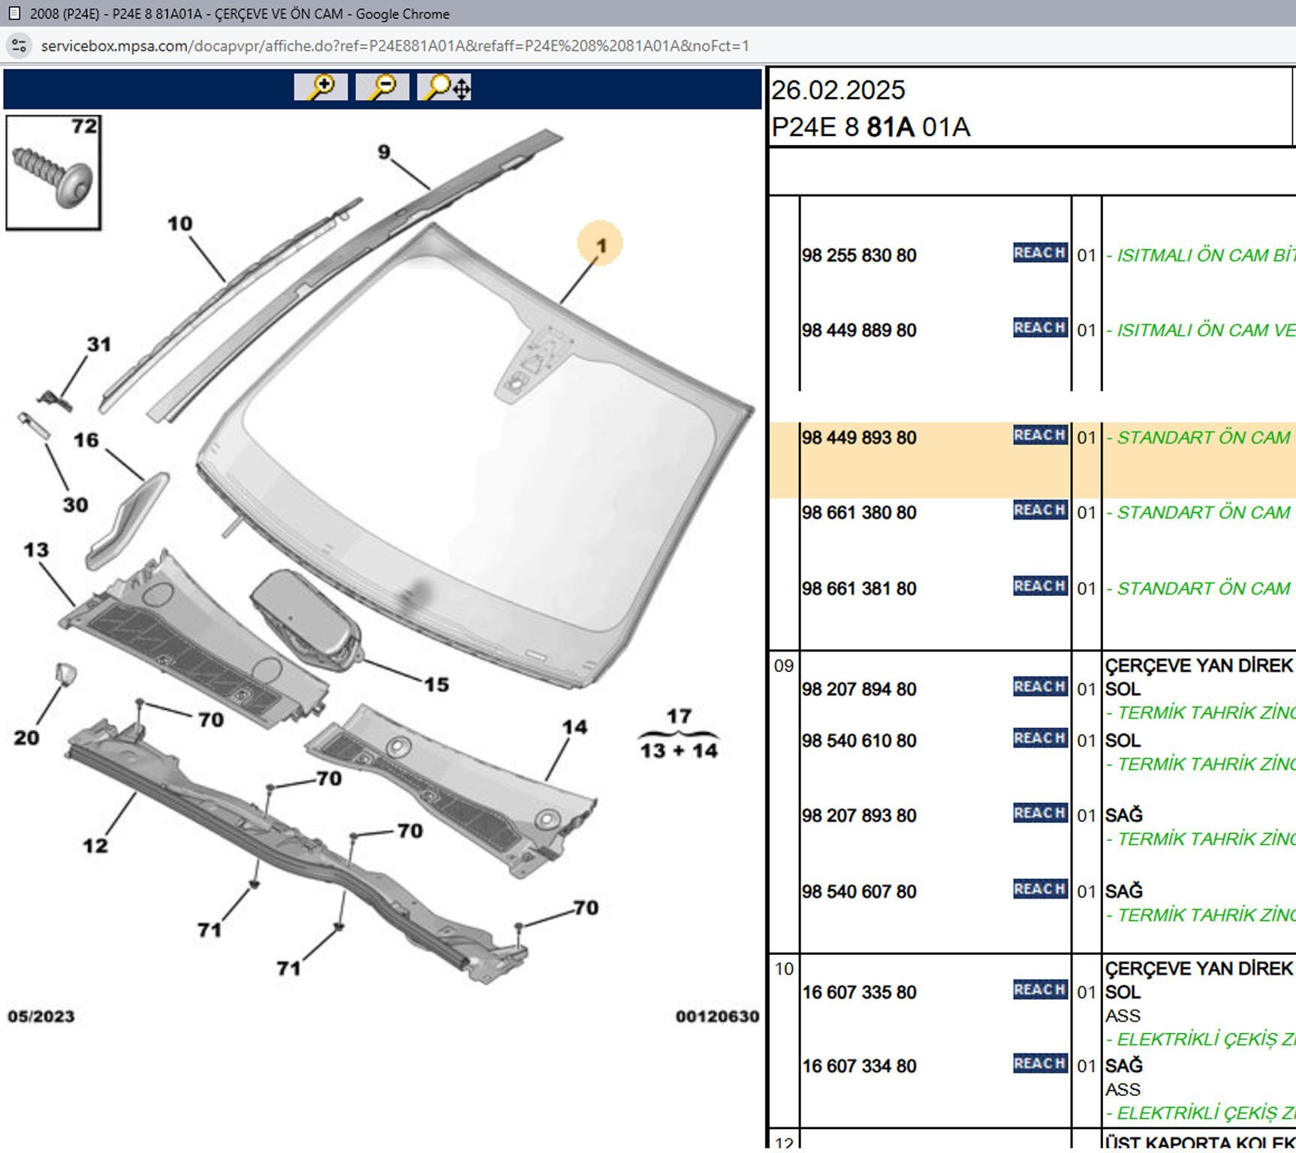This screenshot has width=1296, height=1153.
Task: Click the address bar URL
Action: pyautogui.click(x=394, y=46)
